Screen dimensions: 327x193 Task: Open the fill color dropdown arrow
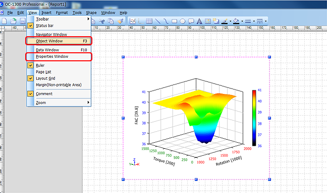pyautogui.click(x=242, y=21)
